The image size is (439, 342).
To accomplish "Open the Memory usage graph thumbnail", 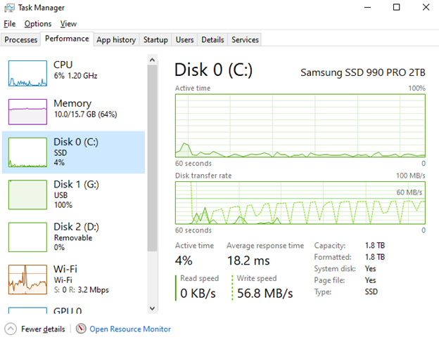I will 27,112.
